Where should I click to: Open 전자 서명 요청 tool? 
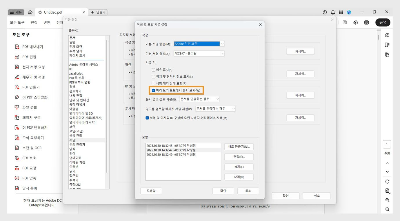(x=30, y=67)
